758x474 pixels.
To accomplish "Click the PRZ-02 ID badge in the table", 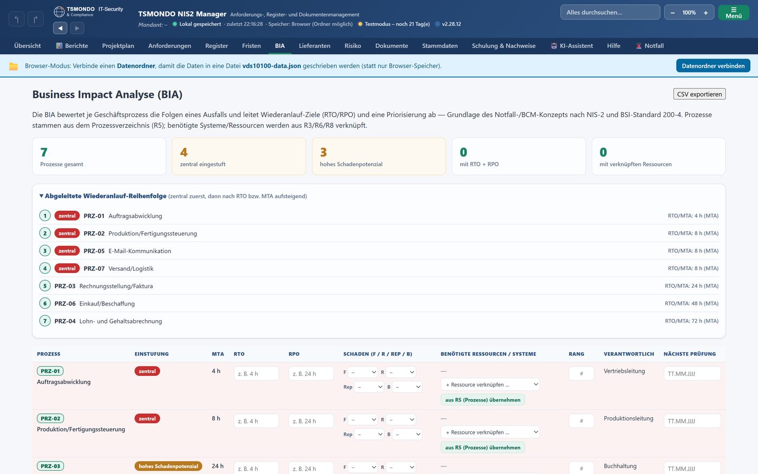I will [50, 418].
